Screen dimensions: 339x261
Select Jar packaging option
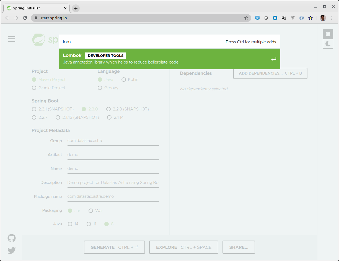coord(74,211)
